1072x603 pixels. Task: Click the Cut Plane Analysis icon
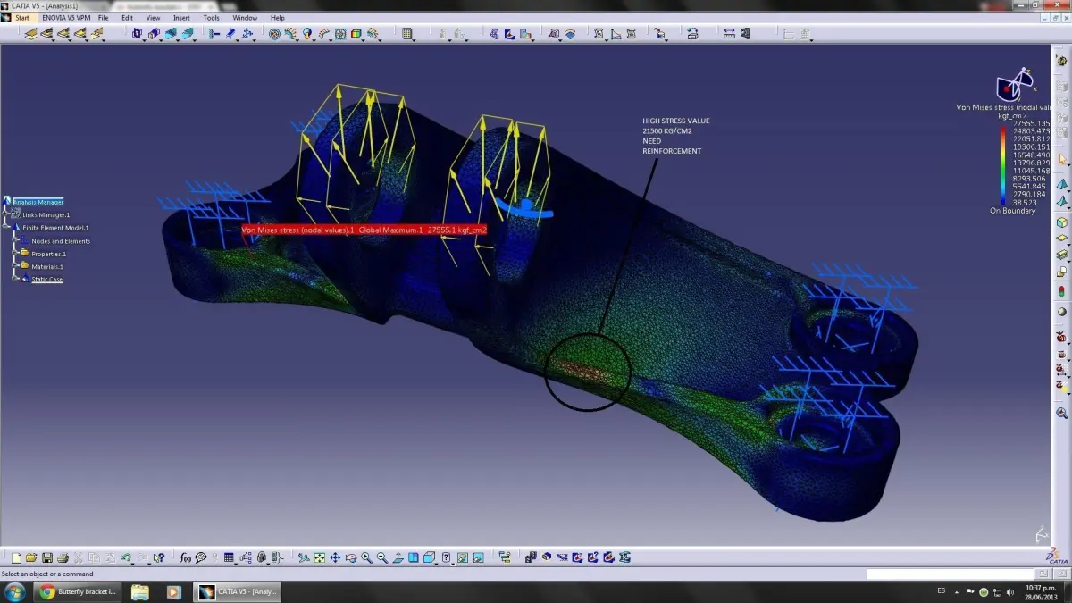[547, 557]
